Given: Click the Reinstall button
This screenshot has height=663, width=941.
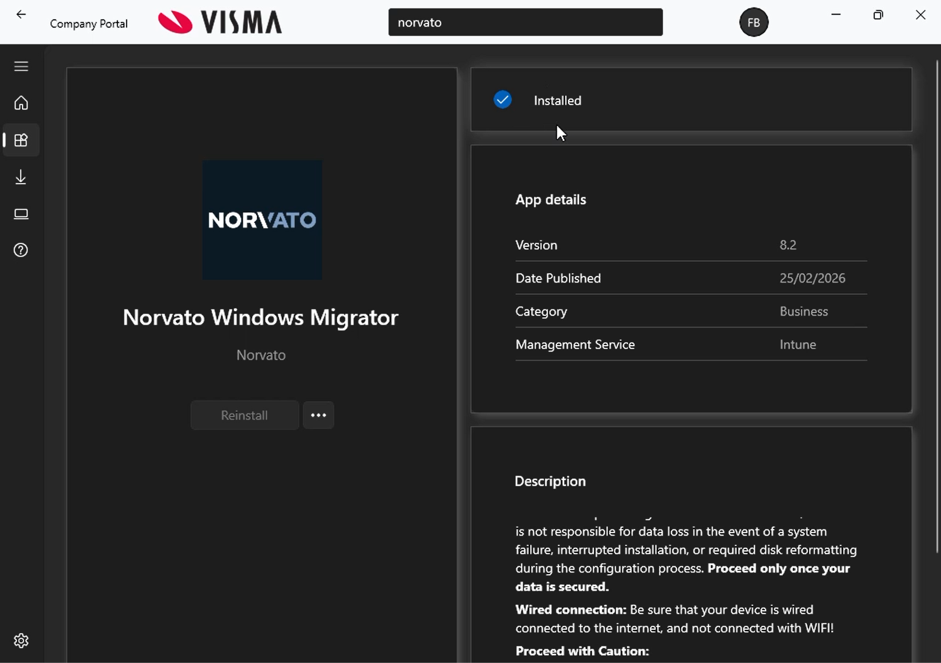Looking at the screenshot, I should click(244, 415).
